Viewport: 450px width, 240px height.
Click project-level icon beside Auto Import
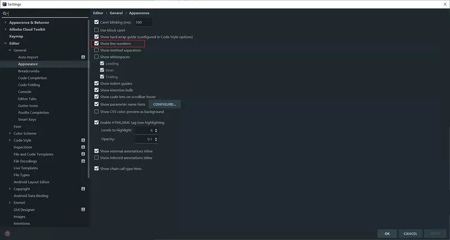pyautogui.click(x=83, y=57)
